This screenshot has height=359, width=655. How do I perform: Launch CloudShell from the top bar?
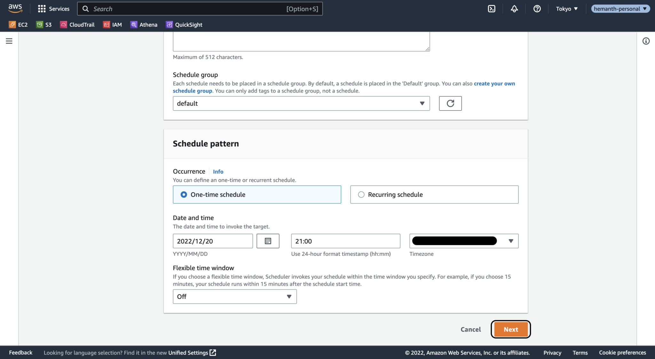coord(492,9)
